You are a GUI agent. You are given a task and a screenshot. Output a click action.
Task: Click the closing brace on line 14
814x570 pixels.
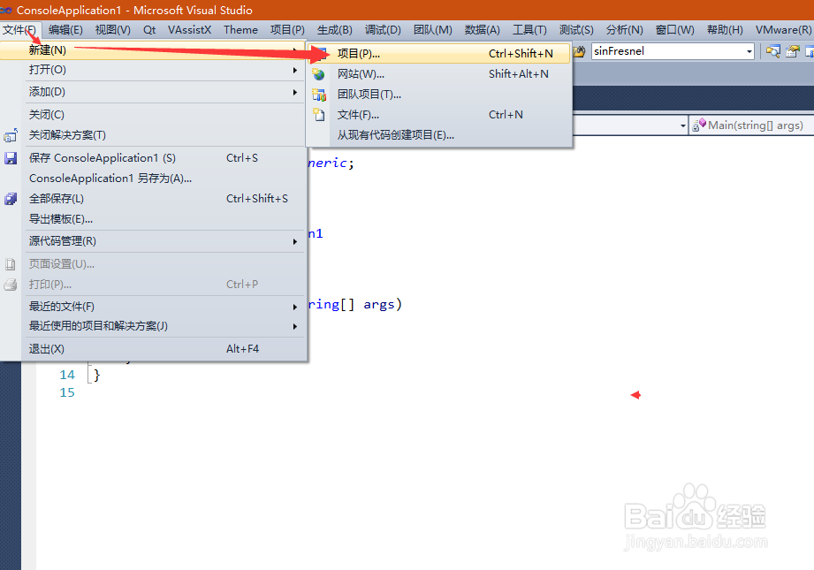(97, 375)
